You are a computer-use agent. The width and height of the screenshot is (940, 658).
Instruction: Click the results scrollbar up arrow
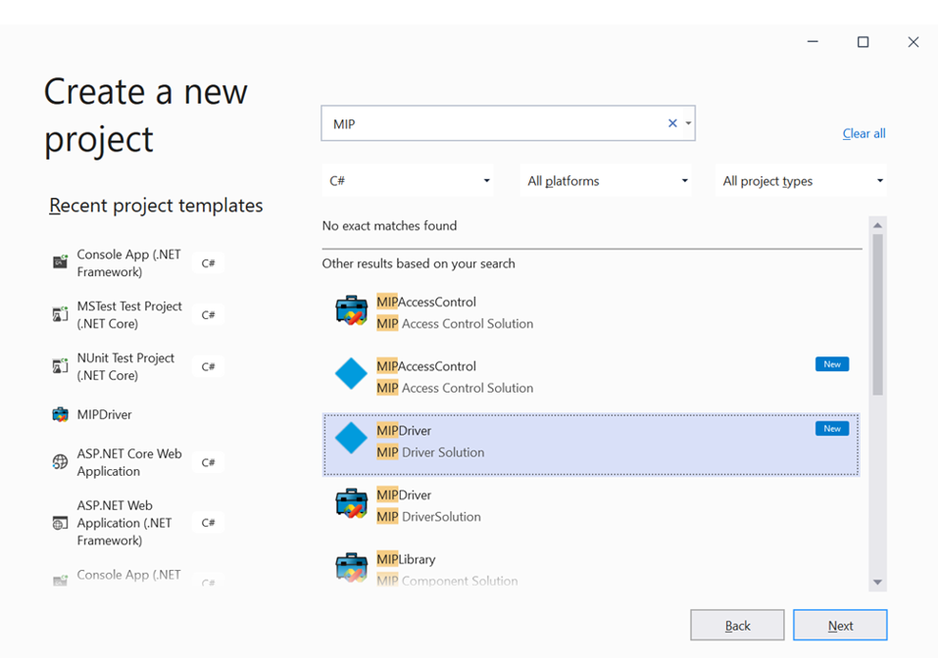tap(877, 225)
